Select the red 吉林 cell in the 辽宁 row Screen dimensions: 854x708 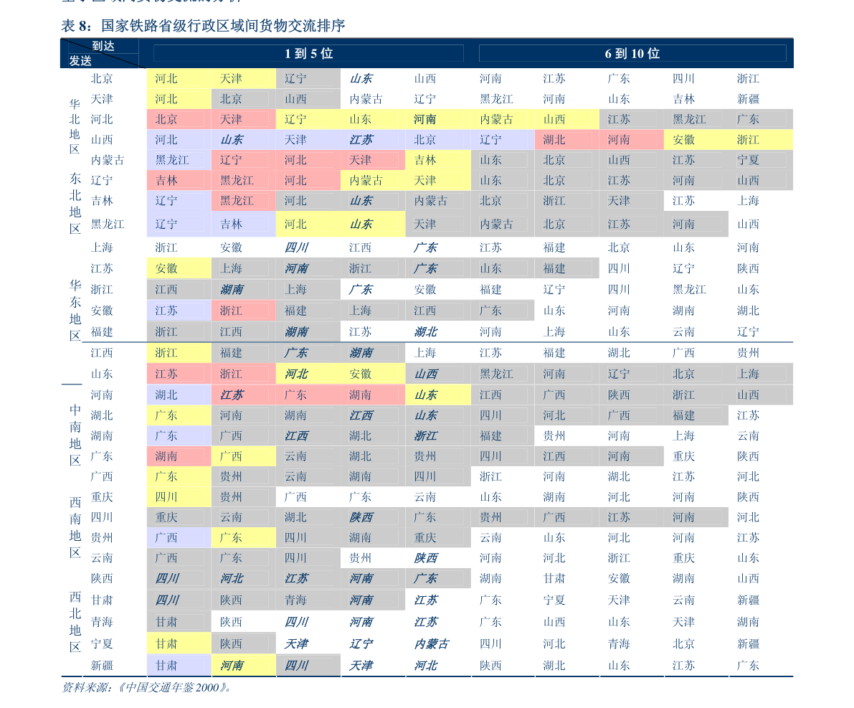pos(179,180)
